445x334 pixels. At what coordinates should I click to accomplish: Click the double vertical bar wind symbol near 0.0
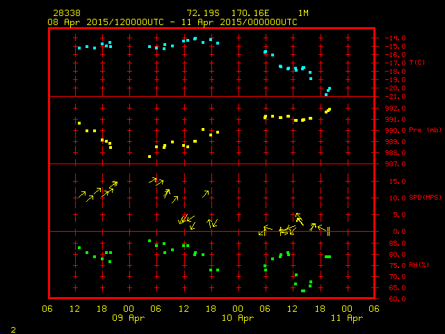pos(328,232)
